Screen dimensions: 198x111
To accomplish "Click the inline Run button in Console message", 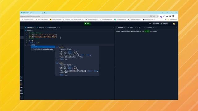I will 147,31.
